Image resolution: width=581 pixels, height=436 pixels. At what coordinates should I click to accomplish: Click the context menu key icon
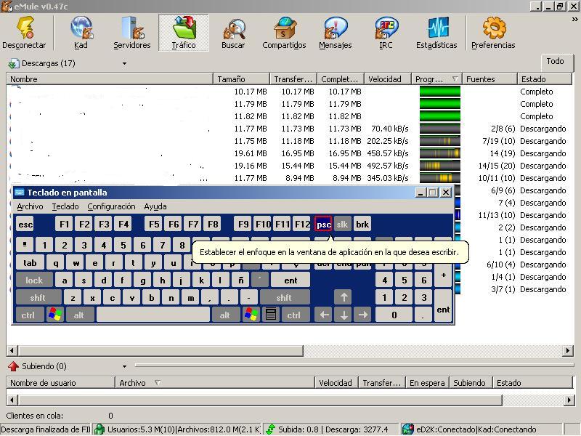271,315
